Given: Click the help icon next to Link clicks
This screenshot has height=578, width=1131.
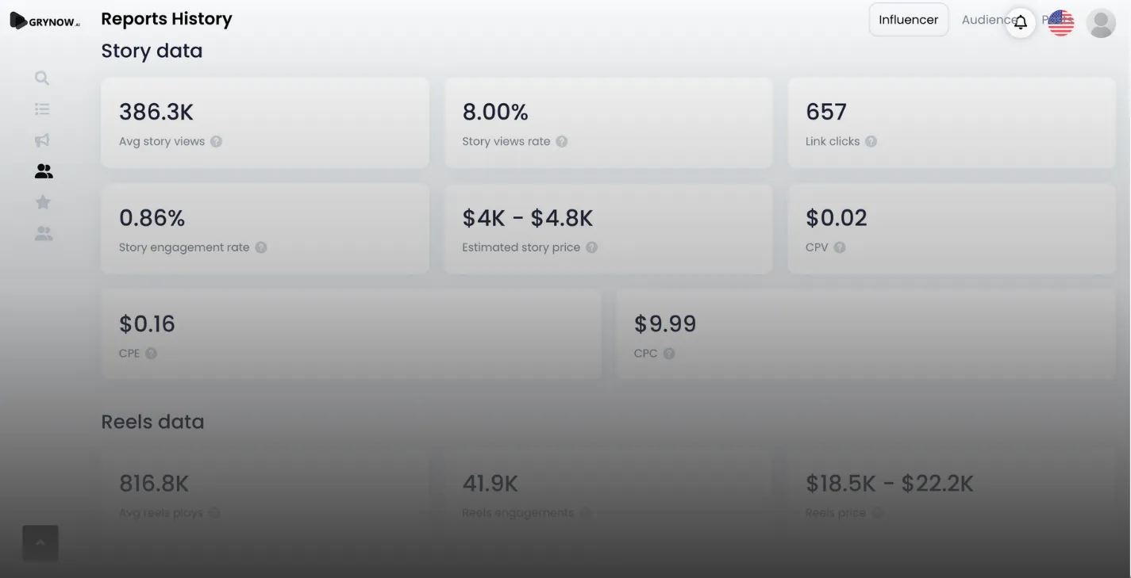Looking at the screenshot, I should (871, 142).
